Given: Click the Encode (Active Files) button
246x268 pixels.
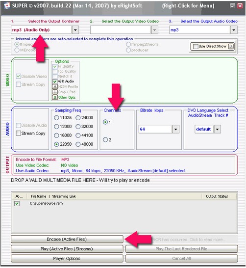Looking at the screenshot, I should pos(67,240).
